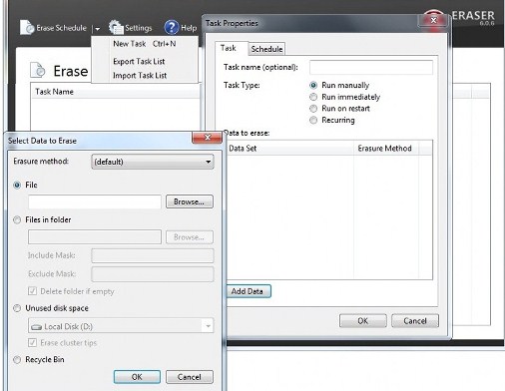Cancel the Select Data to Erase dialog
Viewport: 505px width, 391px height.
(190, 377)
